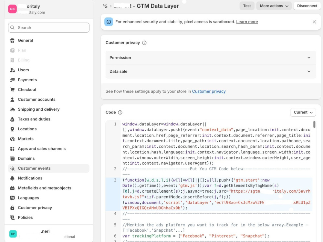Click the Locations pin icon
This screenshot has height=242, width=323.
click(x=12, y=129)
